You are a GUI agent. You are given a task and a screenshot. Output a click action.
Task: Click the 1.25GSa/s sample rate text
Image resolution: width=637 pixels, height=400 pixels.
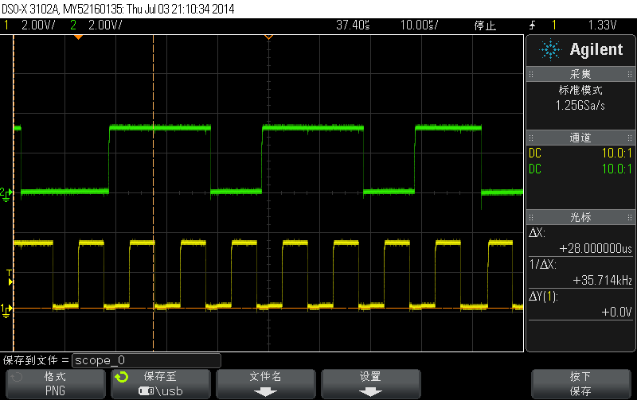(580, 106)
